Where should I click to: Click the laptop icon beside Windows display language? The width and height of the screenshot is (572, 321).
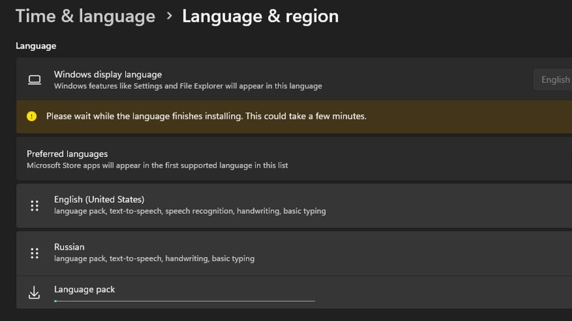point(34,80)
